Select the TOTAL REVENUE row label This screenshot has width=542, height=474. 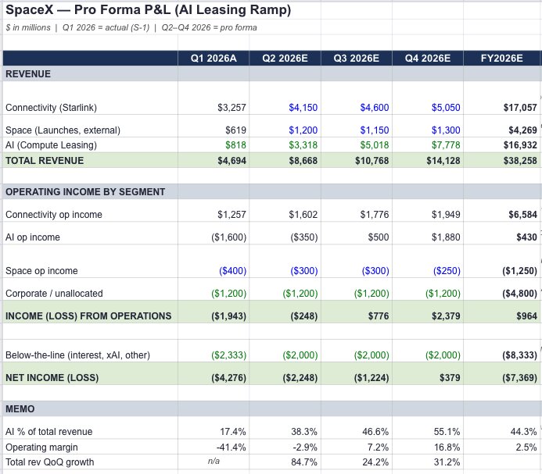pos(45,161)
